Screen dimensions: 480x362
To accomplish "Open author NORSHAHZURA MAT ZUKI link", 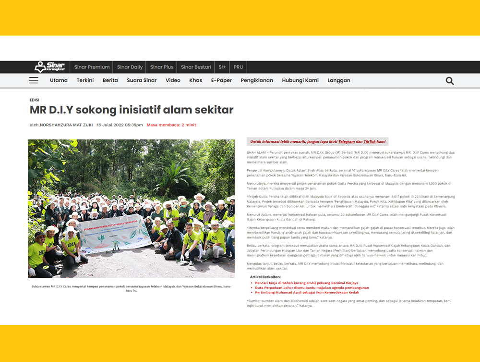I will coord(66,125).
